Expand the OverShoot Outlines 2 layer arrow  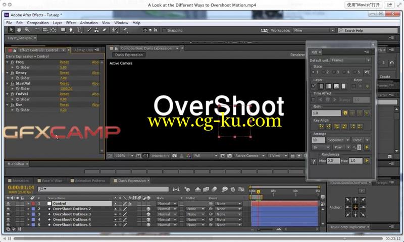(x=28, y=209)
